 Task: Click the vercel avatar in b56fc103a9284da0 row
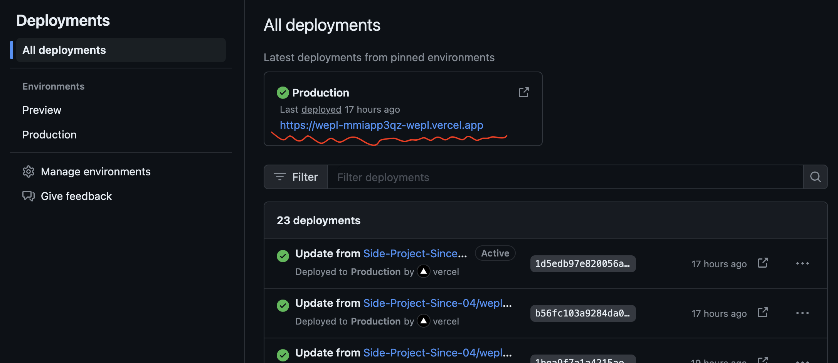[424, 321]
